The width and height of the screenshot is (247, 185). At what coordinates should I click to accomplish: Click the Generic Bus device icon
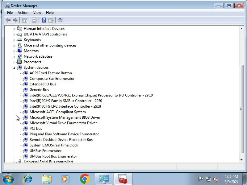point(26,90)
